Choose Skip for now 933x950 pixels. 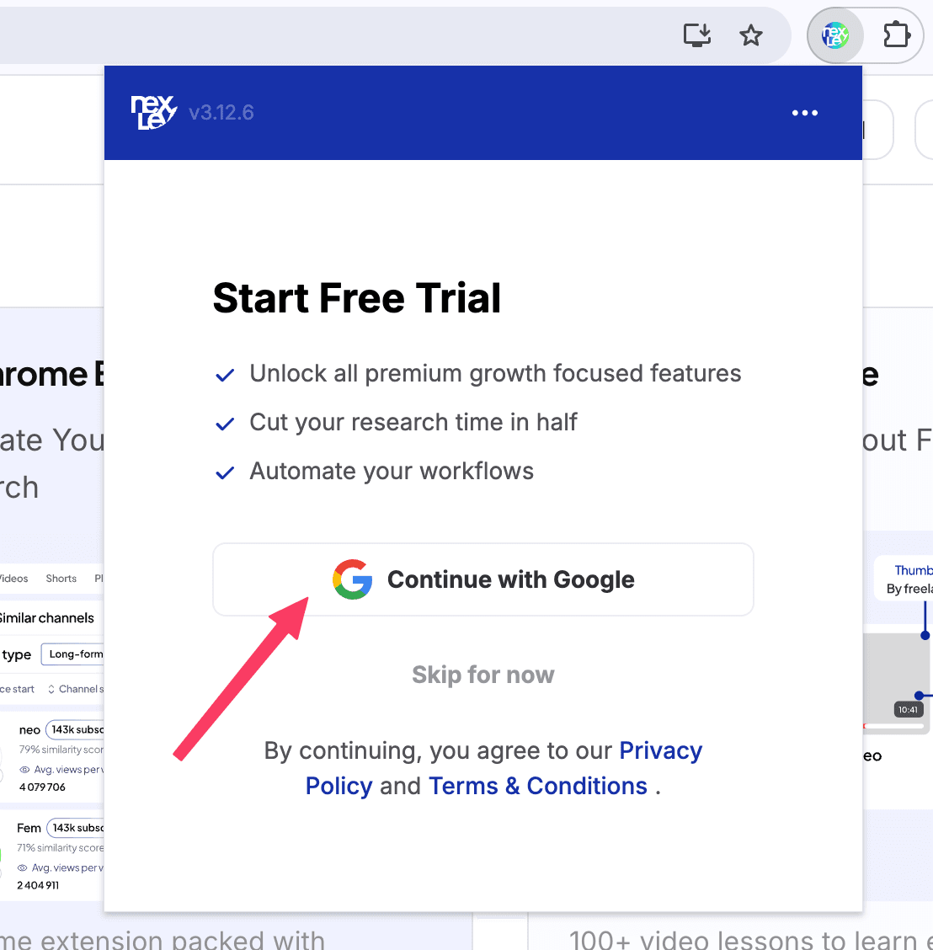(482, 675)
